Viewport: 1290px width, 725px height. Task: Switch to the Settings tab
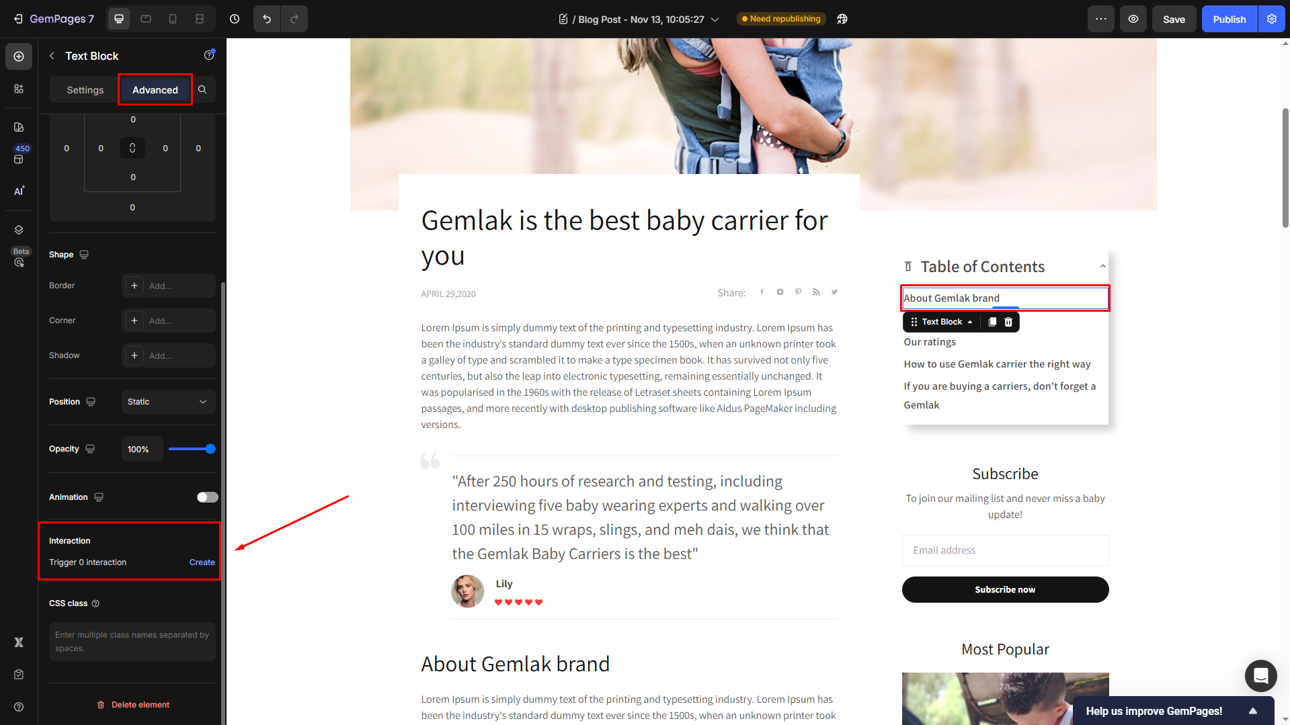point(85,89)
